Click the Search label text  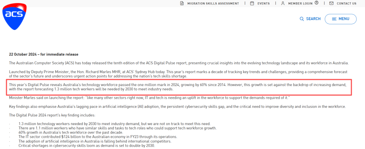point(313,19)
